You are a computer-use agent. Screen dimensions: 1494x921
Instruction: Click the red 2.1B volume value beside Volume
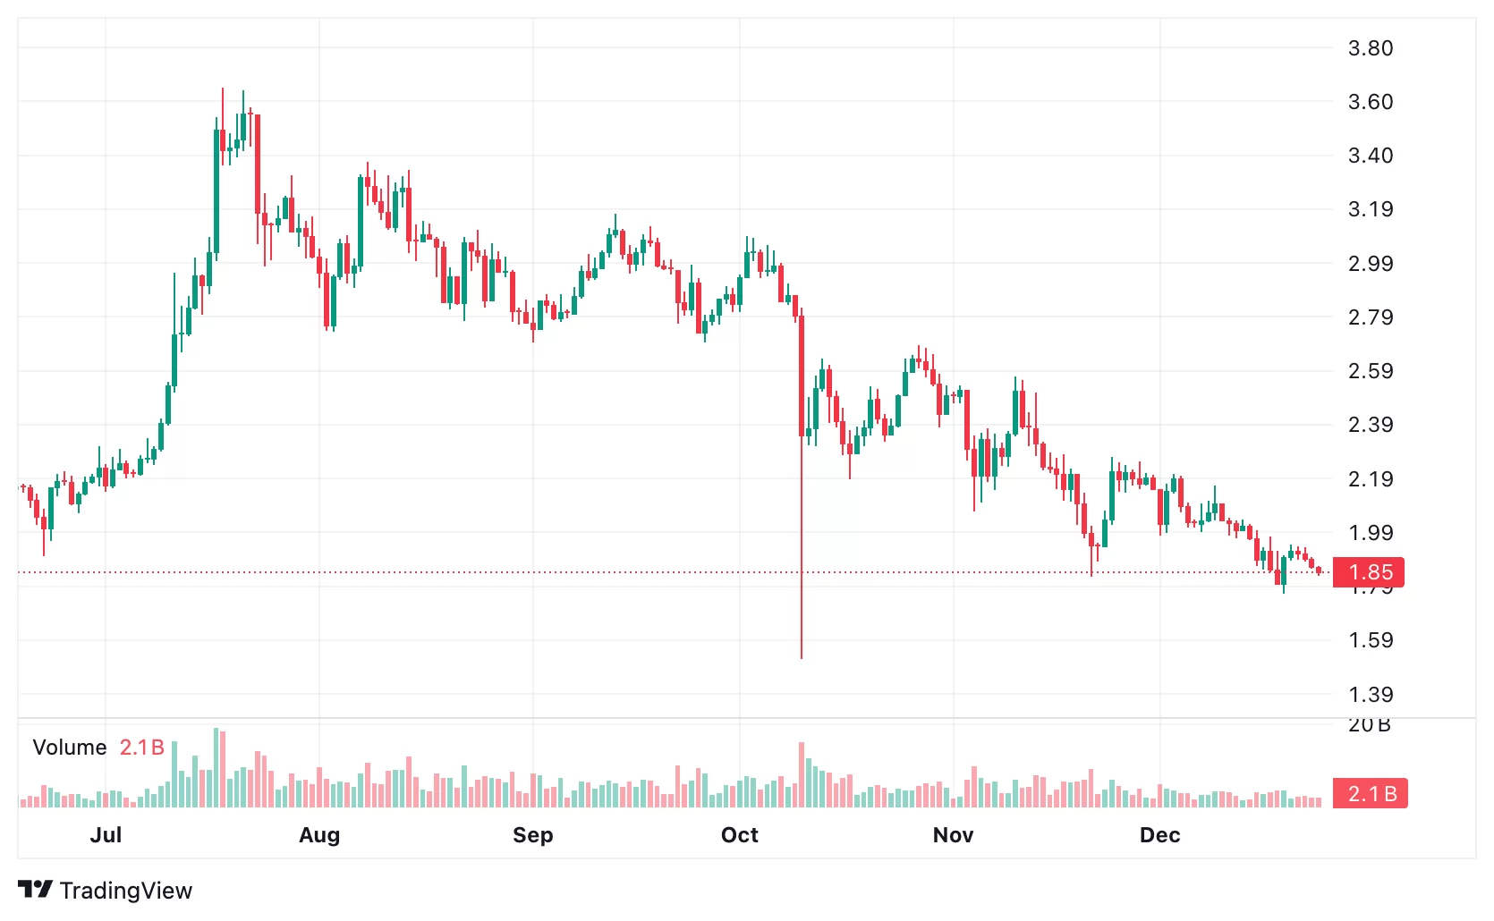(142, 748)
